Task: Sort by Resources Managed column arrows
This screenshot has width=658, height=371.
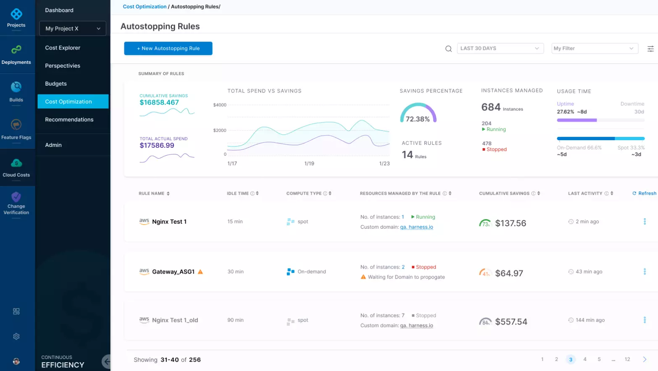Action: pyautogui.click(x=450, y=193)
